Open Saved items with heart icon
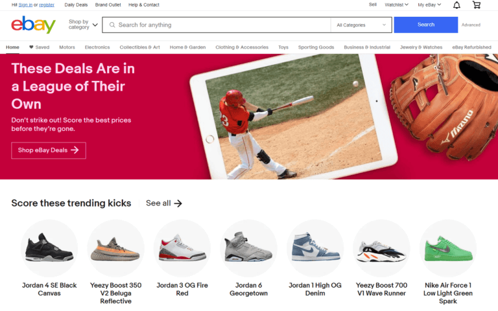 [39, 47]
